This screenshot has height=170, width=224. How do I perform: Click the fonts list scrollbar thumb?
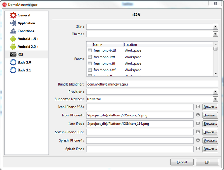coord(215,49)
